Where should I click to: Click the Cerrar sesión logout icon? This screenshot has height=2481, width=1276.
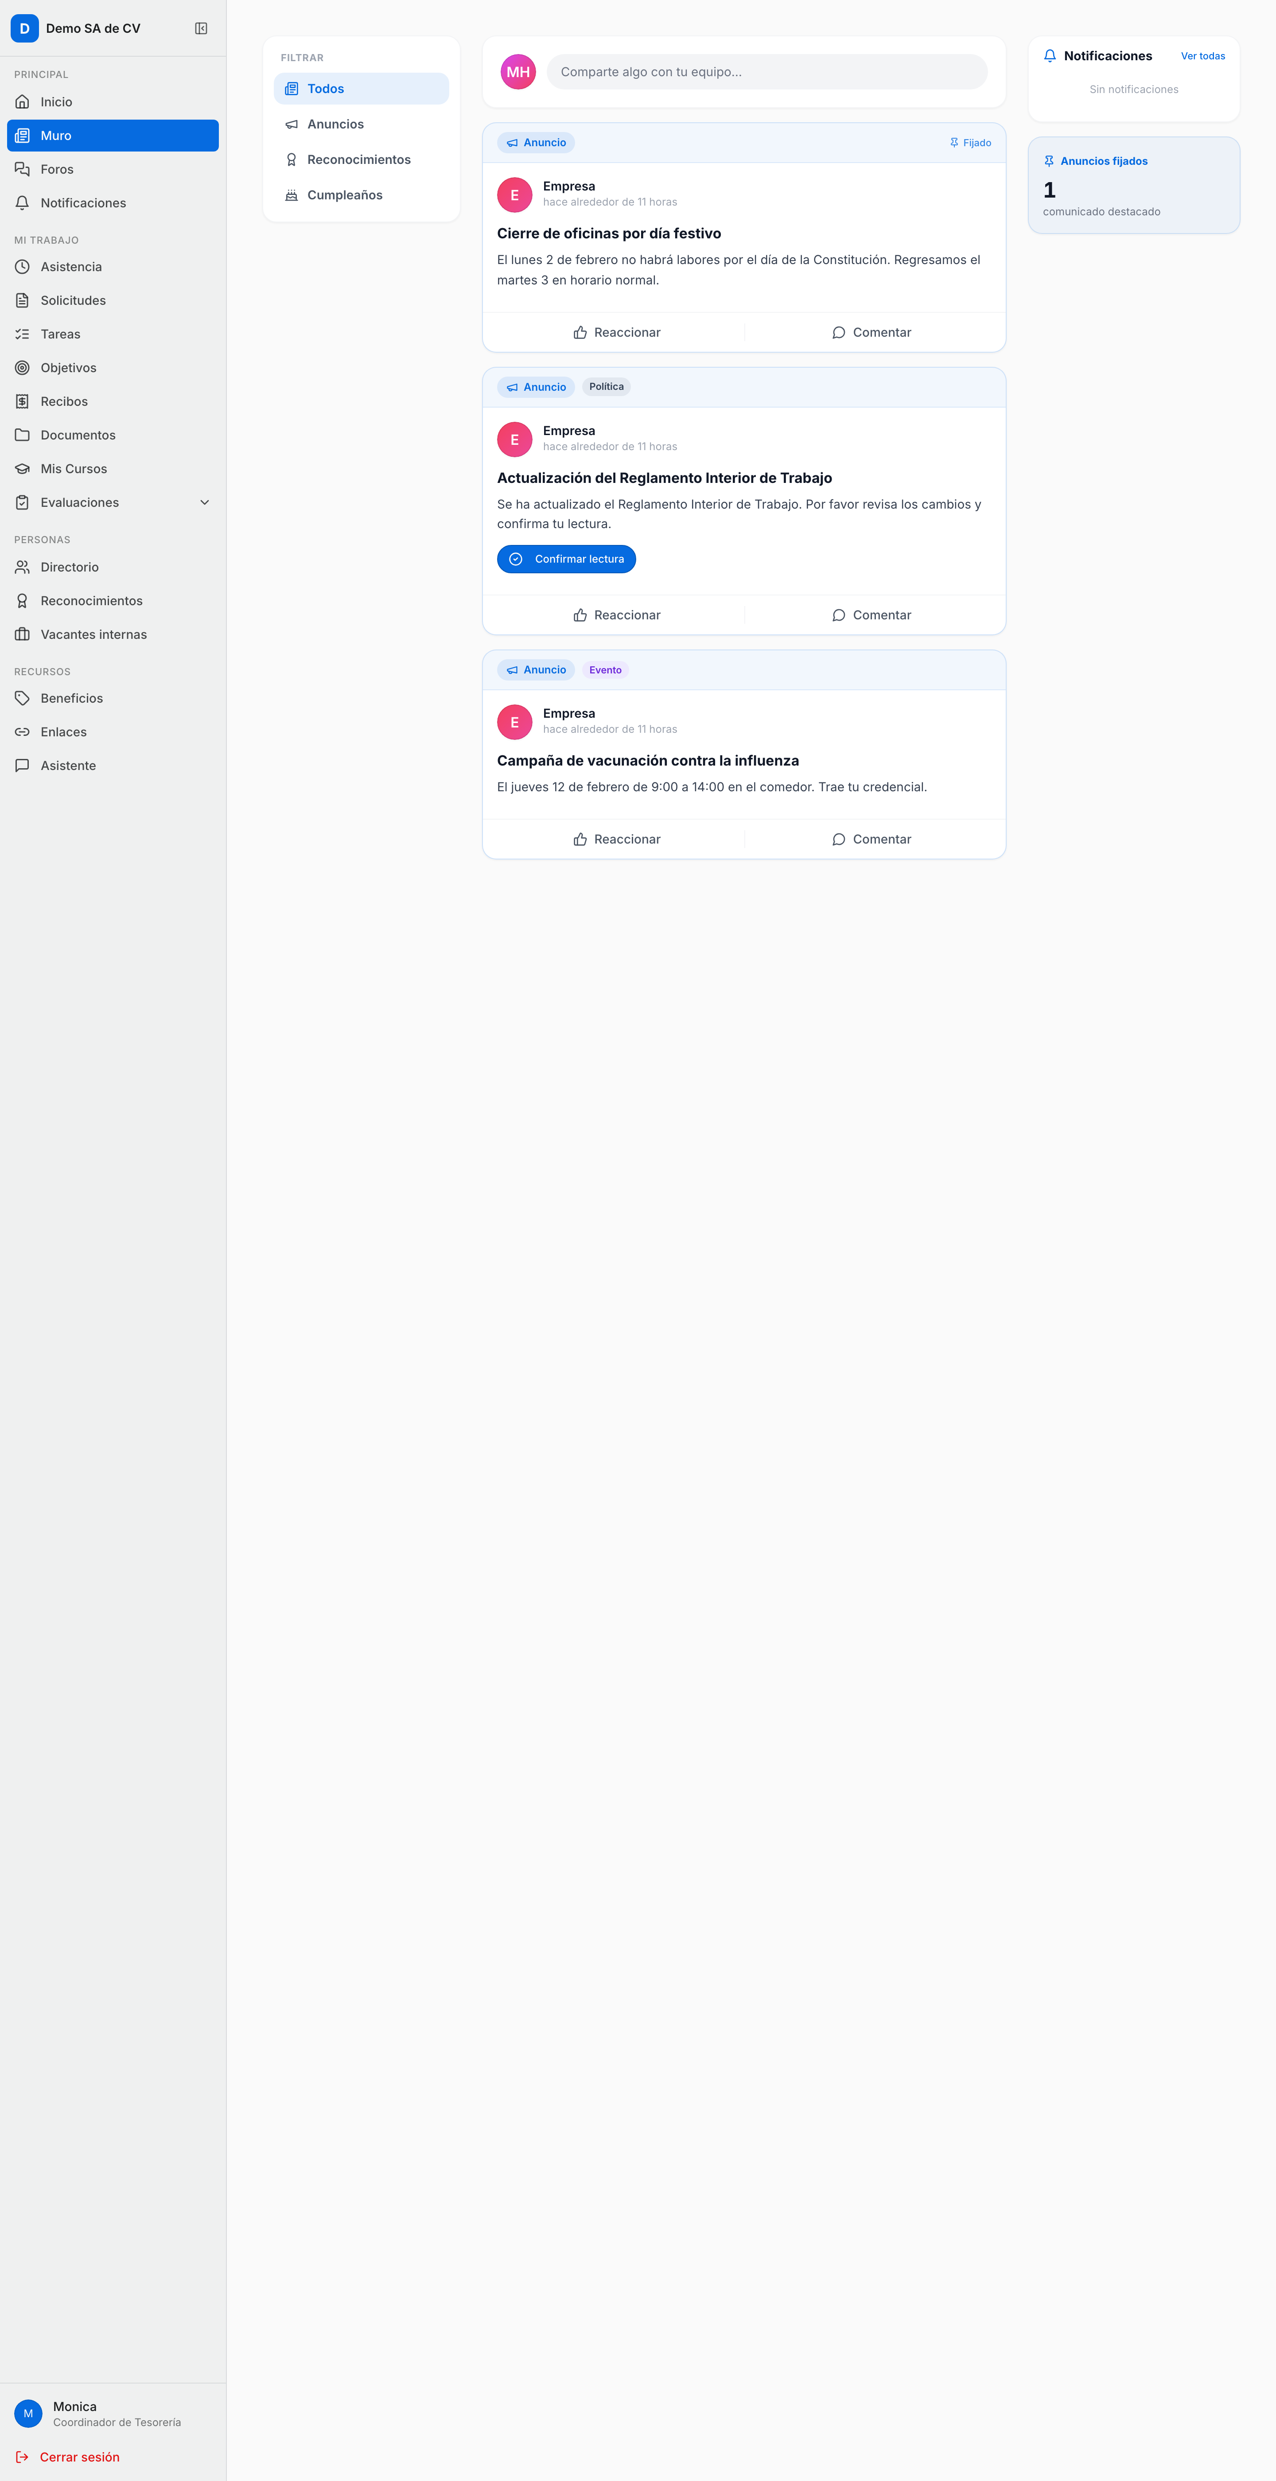(22, 2457)
